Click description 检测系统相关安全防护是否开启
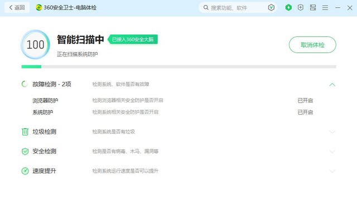The image size is (357, 224). point(126,112)
